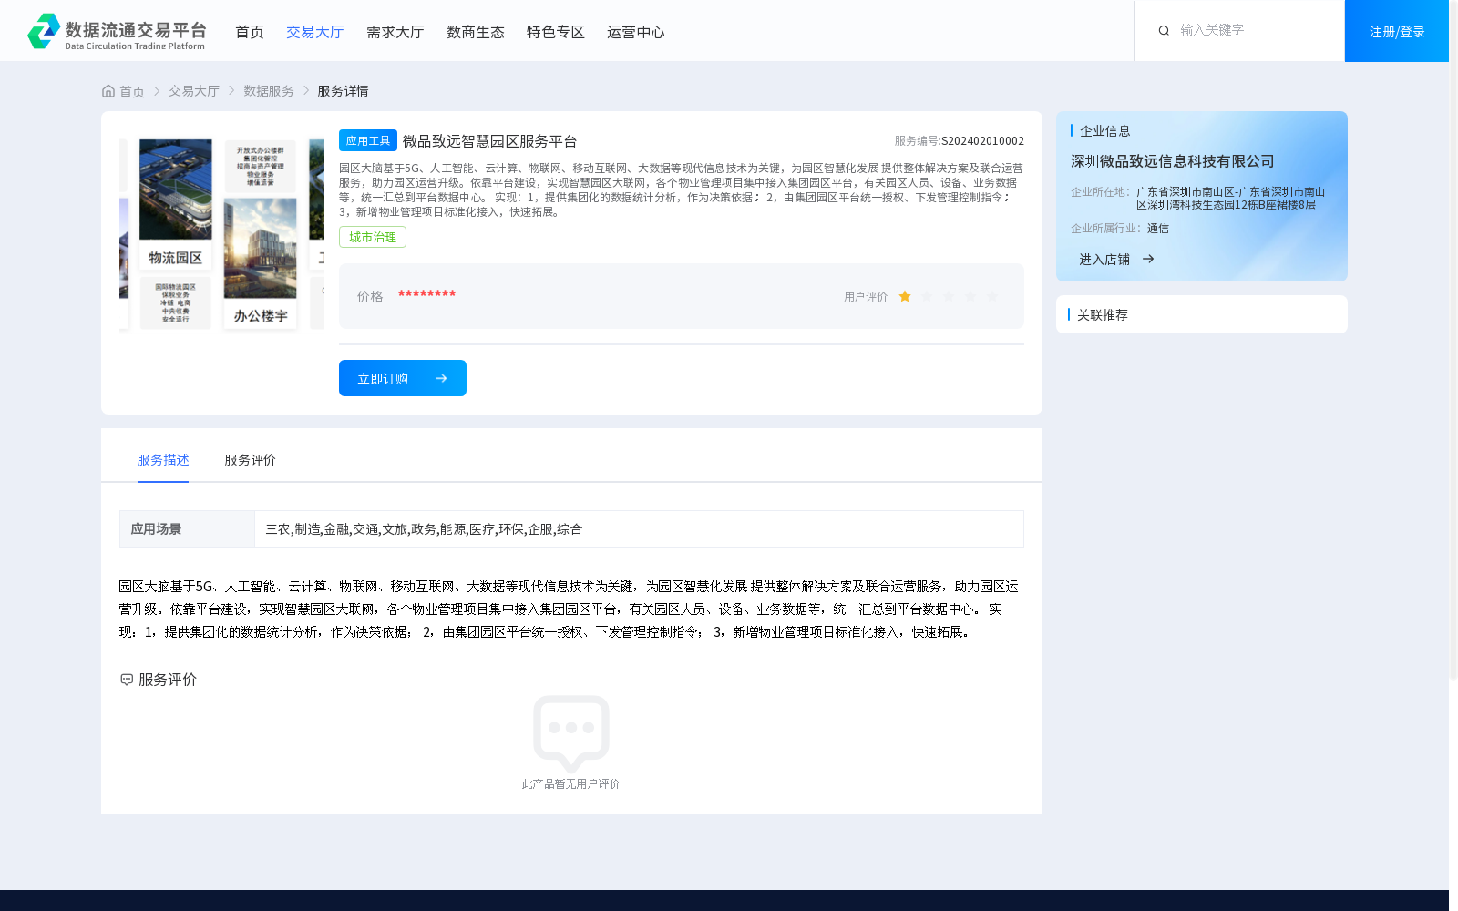1458x911 pixels.
Task: Click the 注册/登录 button
Action: click(x=1397, y=31)
